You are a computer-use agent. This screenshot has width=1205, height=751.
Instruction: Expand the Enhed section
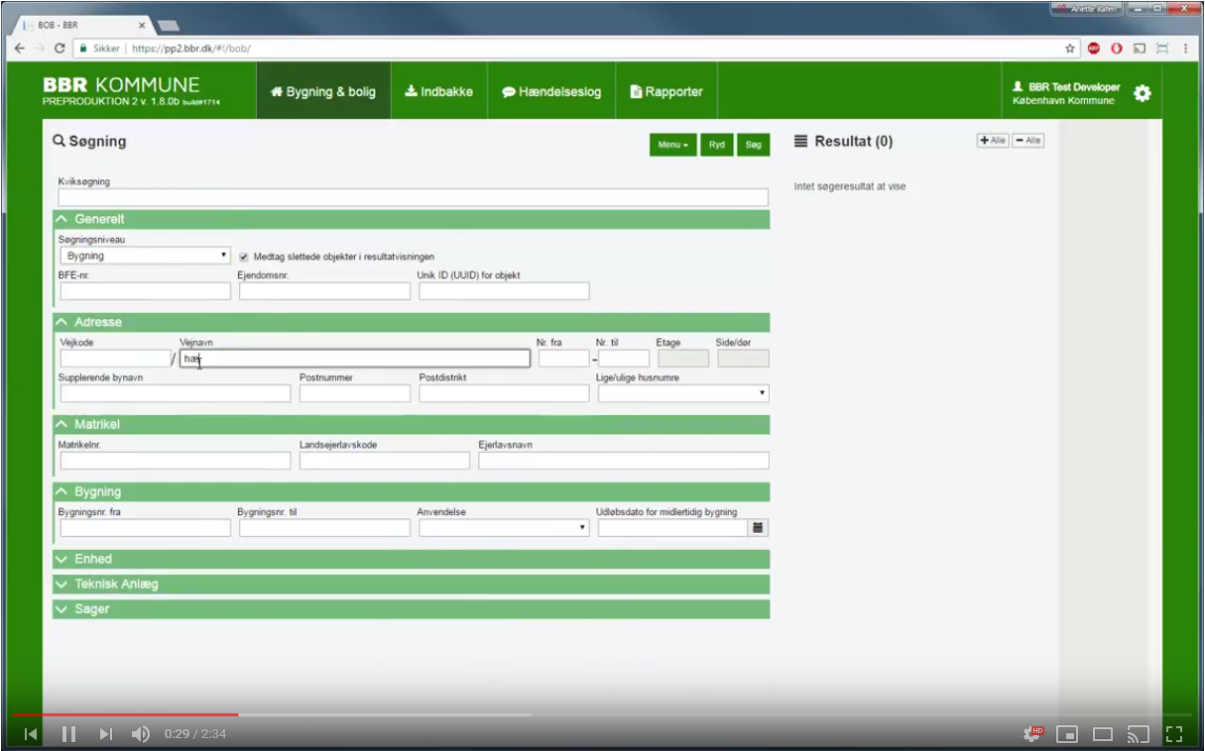point(412,559)
